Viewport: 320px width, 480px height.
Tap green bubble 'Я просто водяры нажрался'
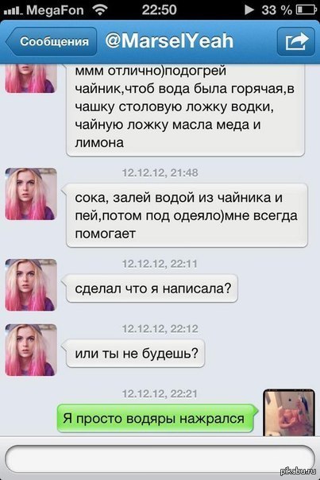(x=157, y=419)
